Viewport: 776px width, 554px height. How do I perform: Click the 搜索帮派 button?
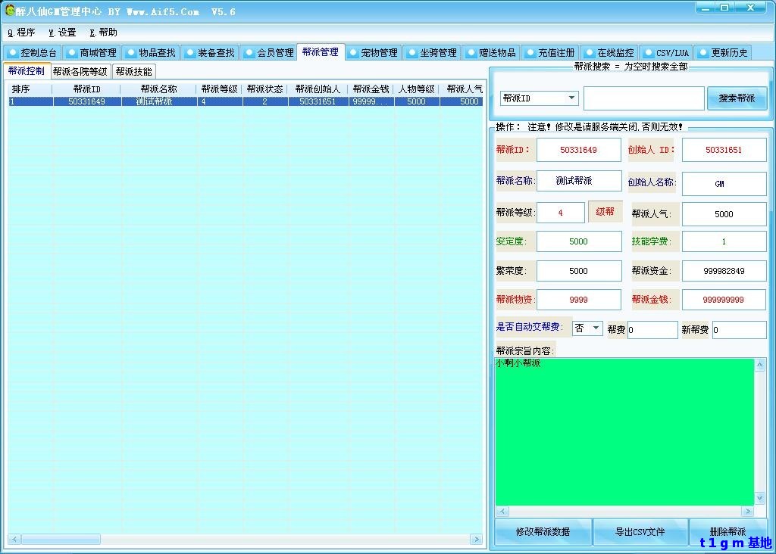(x=736, y=98)
